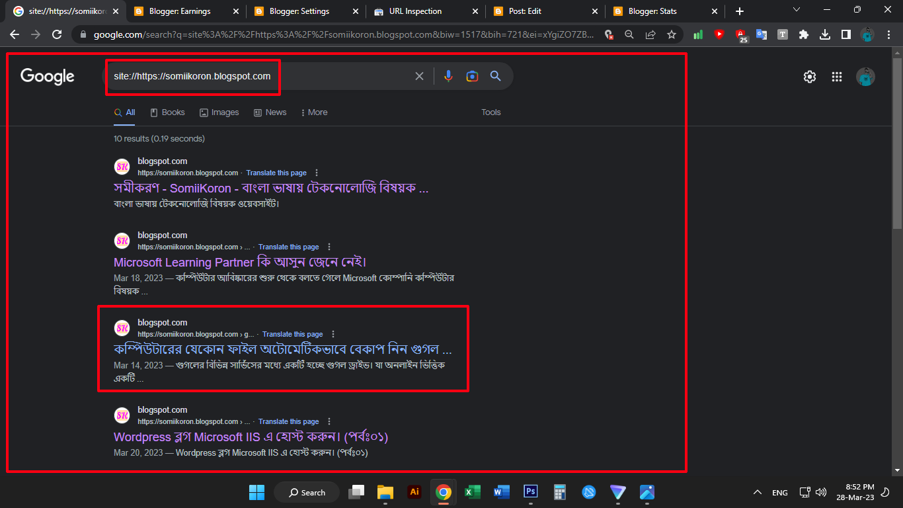This screenshot has height=508, width=903.
Task: Select the All results filter
Action: 124,112
